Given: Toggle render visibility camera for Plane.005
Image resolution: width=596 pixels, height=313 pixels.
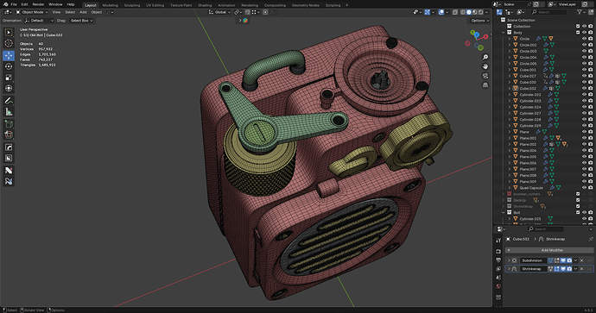Looking at the screenshot, I should click(590, 157).
